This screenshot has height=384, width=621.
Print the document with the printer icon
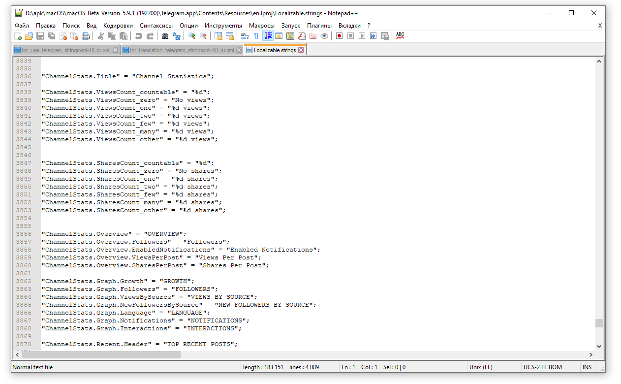[x=86, y=36]
